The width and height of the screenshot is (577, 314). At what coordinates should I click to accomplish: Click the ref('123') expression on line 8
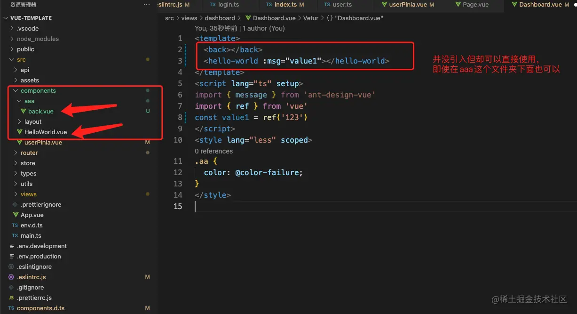coord(285,117)
